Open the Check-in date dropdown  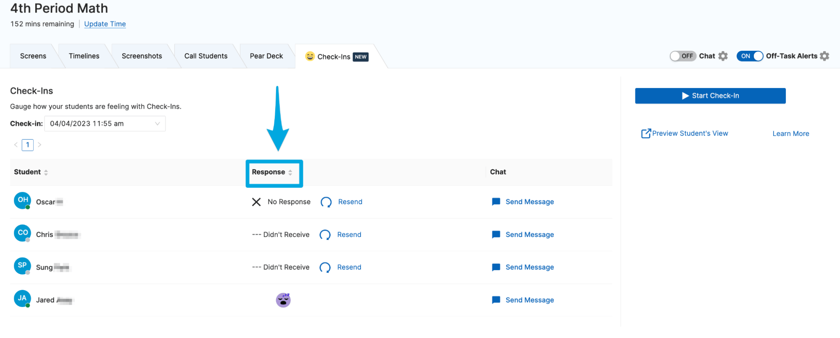(105, 124)
